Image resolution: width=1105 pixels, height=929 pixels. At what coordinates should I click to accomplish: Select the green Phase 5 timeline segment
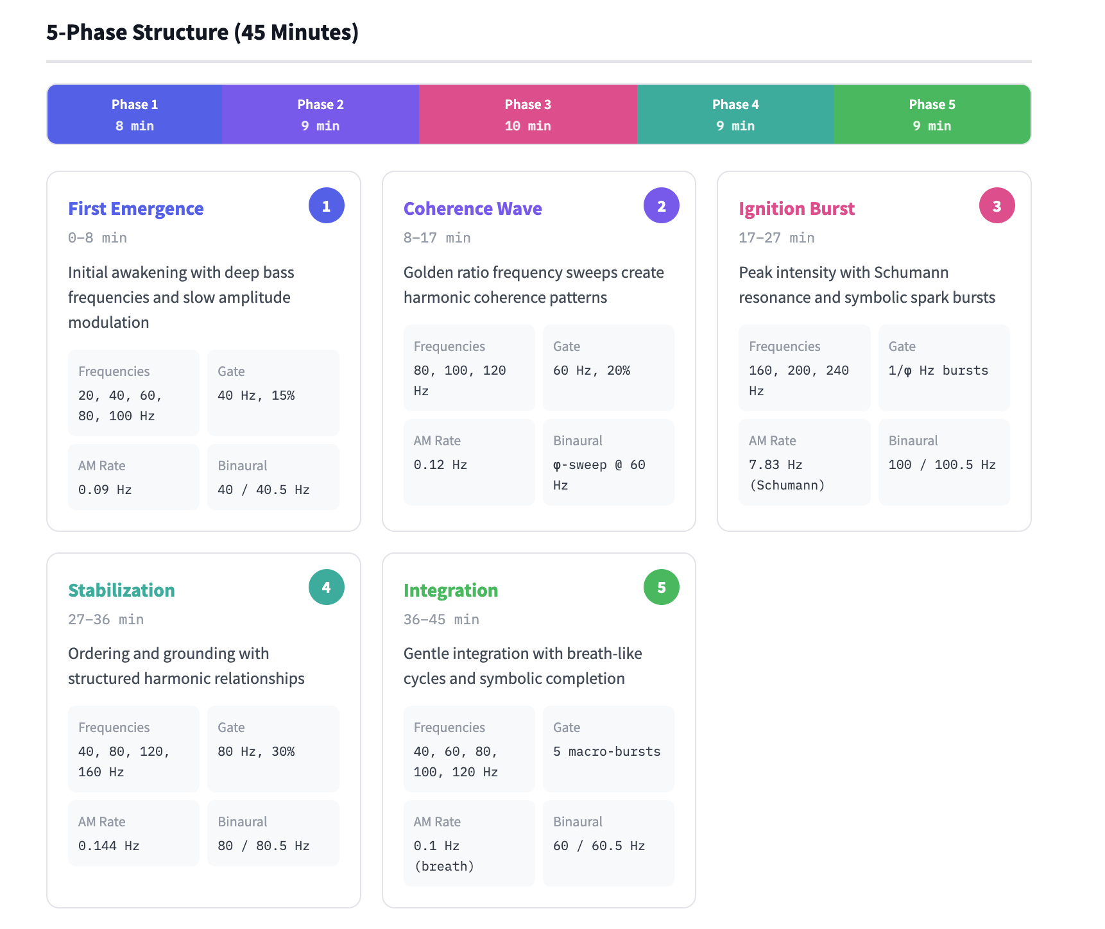click(x=932, y=115)
